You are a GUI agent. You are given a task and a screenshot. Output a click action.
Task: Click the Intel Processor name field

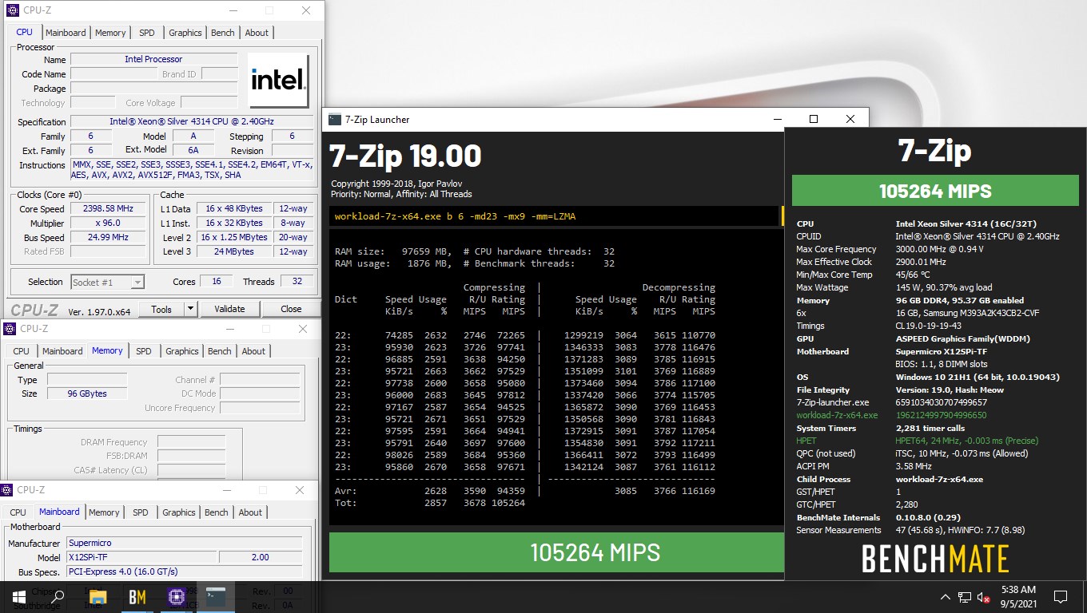click(153, 59)
